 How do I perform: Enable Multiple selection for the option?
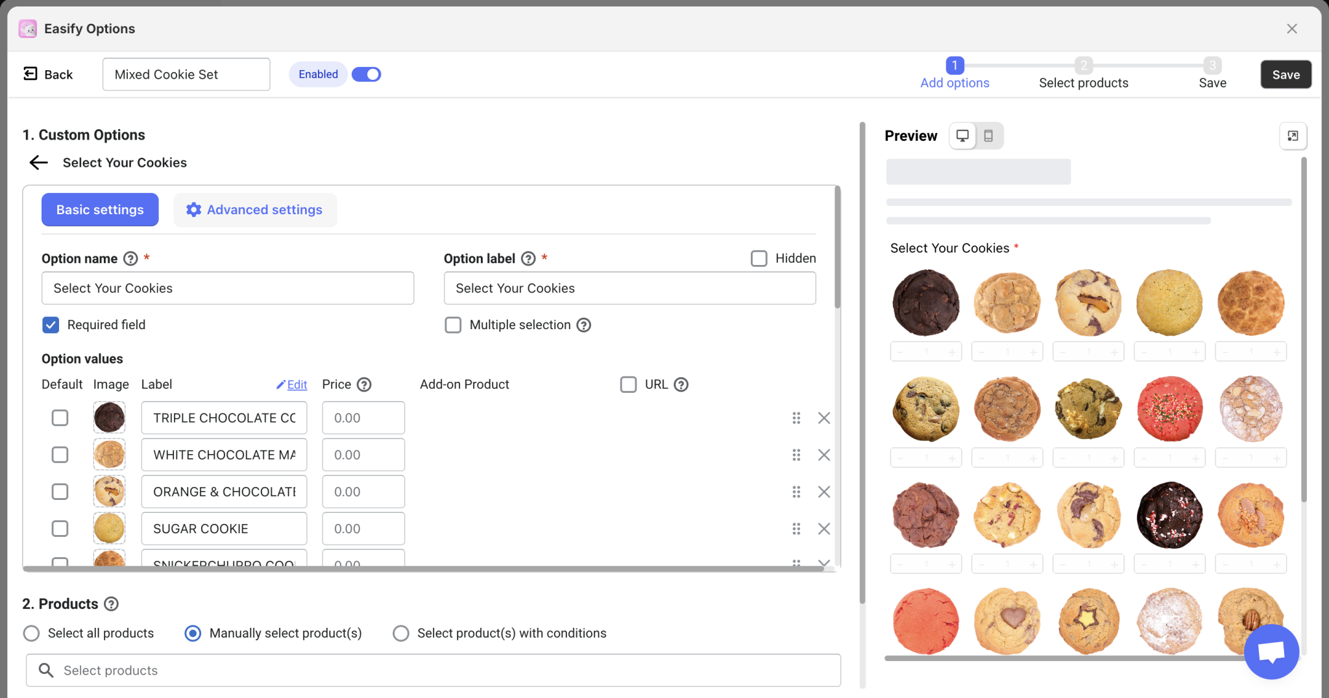pos(452,325)
